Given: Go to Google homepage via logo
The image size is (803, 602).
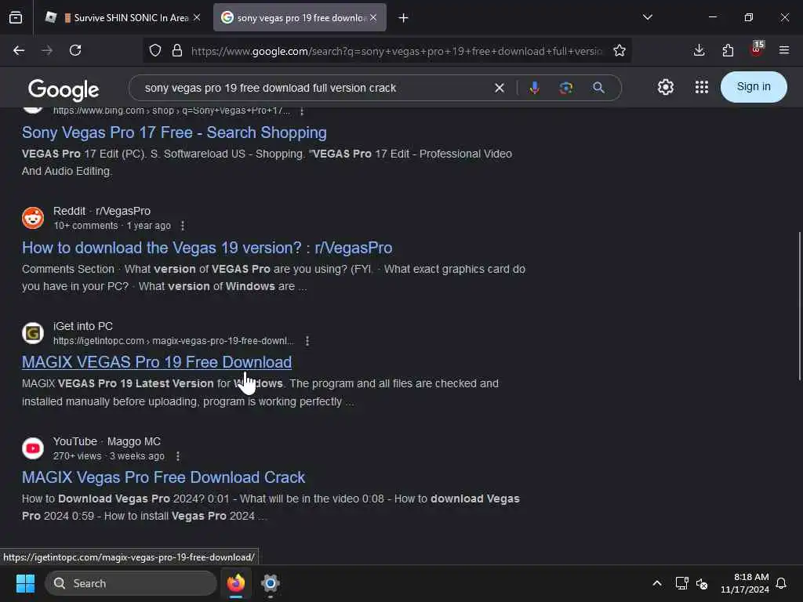Looking at the screenshot, I should [64, 89].
